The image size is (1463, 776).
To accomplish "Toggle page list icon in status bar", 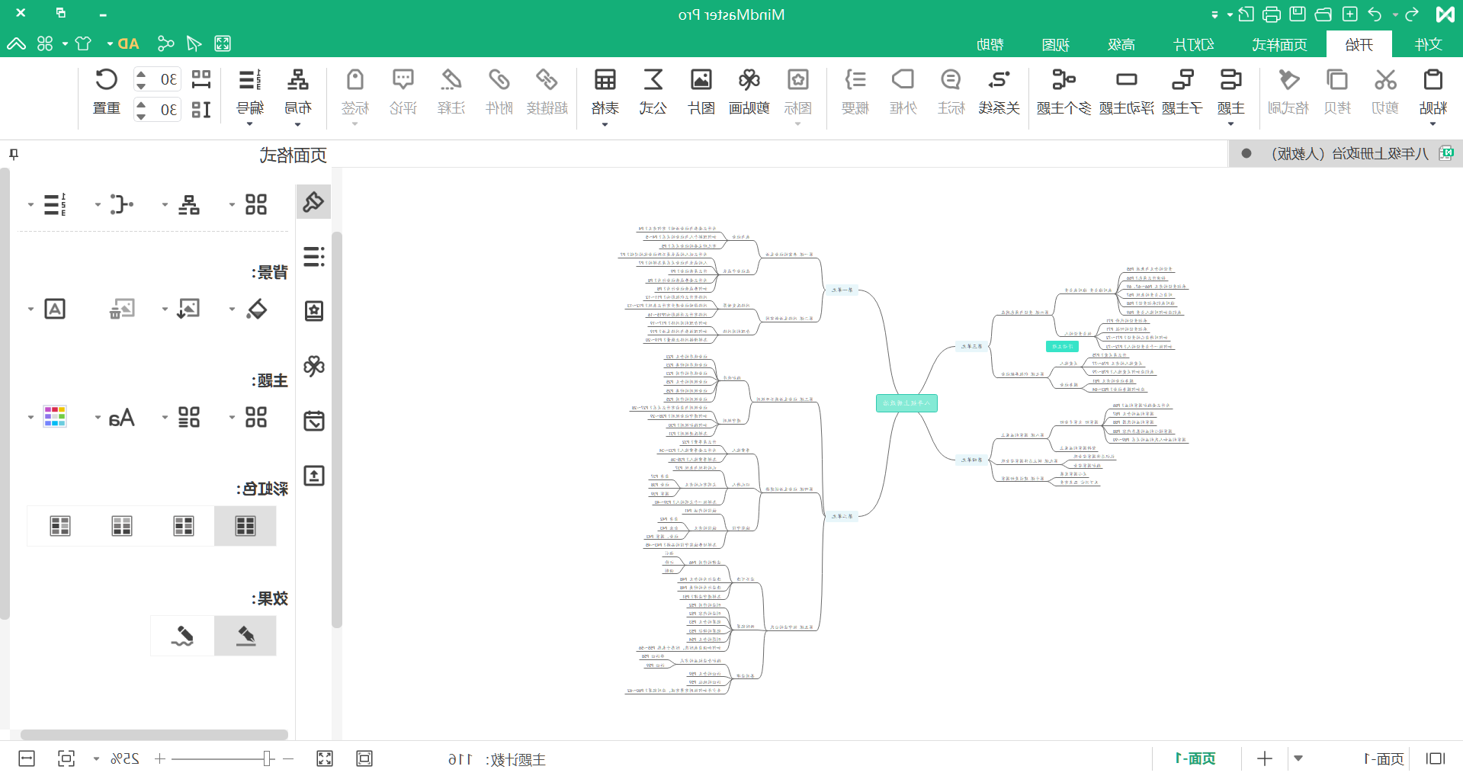I will point(1436,758).
